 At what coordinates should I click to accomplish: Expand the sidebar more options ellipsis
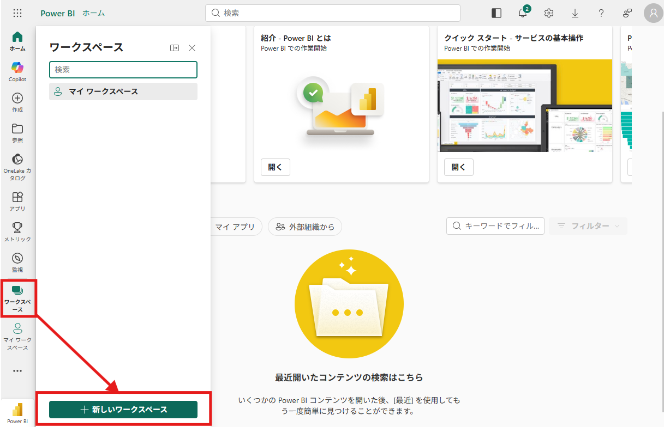tap(17, 371)
